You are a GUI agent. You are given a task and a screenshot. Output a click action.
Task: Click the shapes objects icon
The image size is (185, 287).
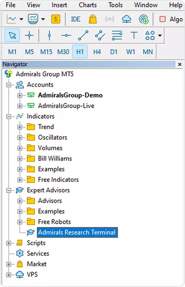point(150,35)
